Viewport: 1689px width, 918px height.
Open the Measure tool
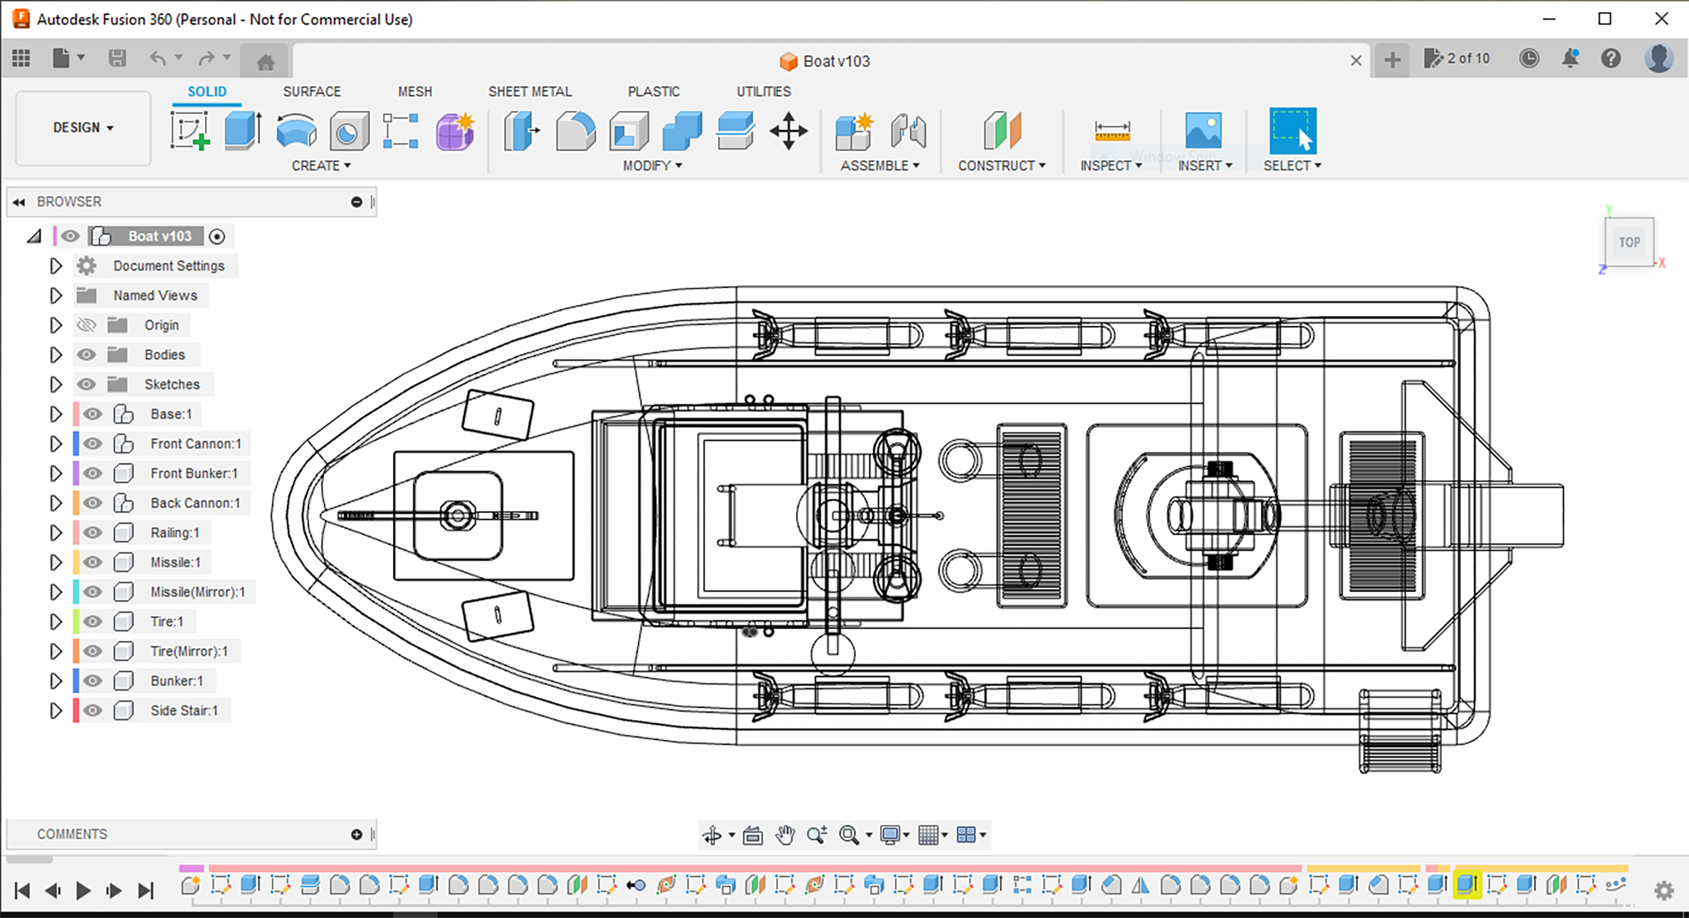coord(1112,131)
